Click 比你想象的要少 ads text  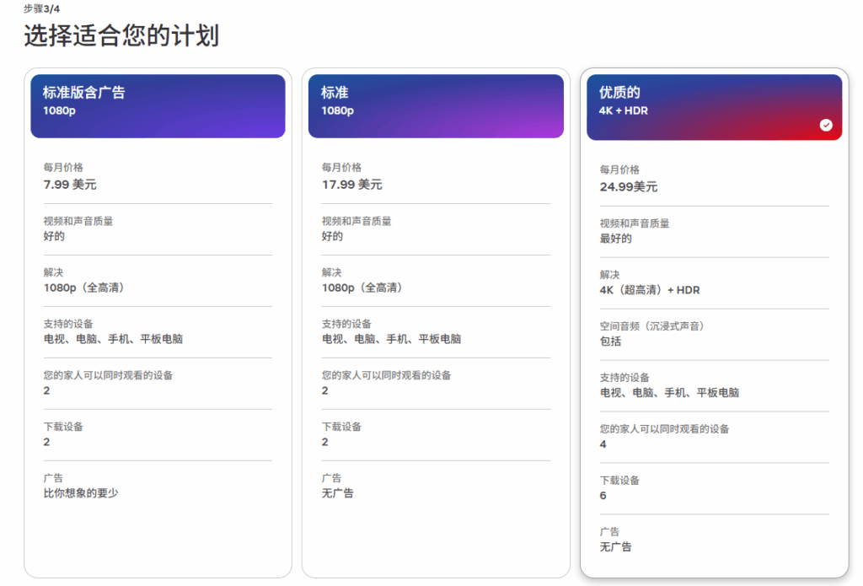[x=81, y=493]
